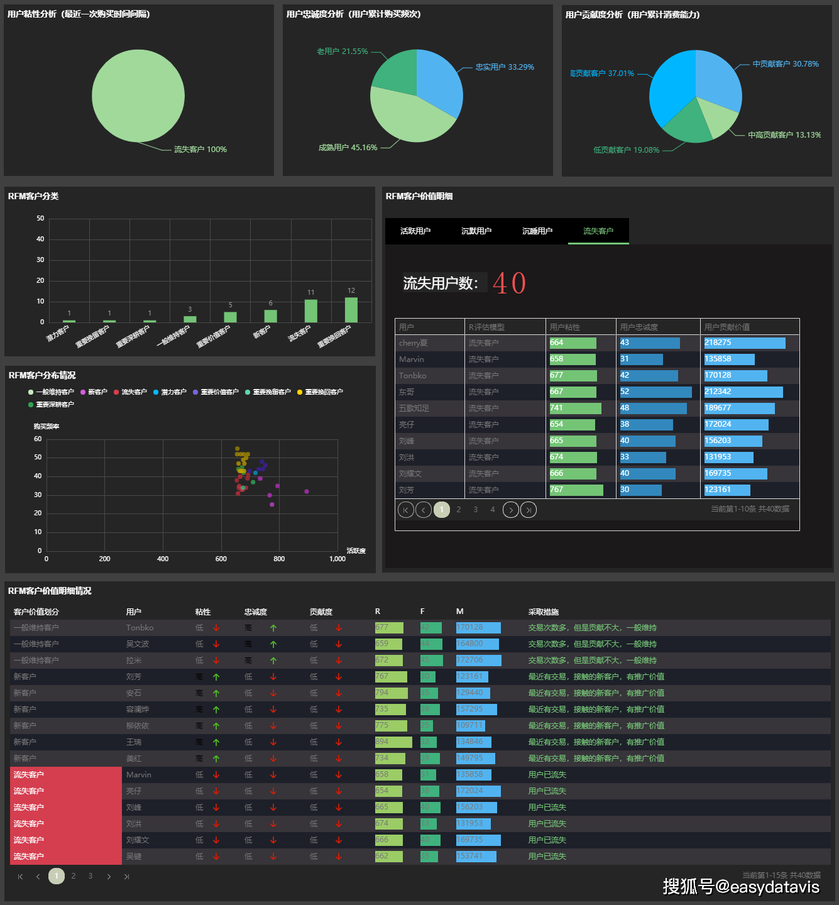Click the red down arrow in 容澜烨's 忠诚度 cell
Viewport: 839px width, 905px height.
point(273,710)
